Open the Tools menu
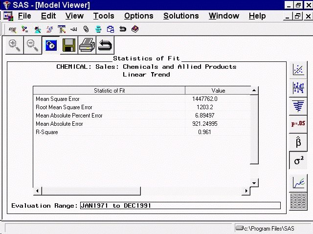Screen dimensions: 313x234 [x=104, y=16]
